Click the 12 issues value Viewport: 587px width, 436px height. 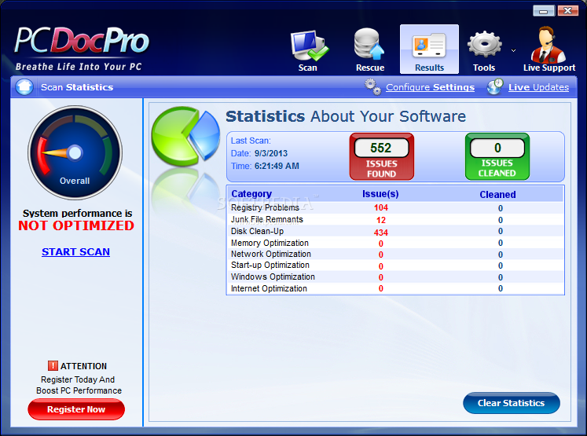381,220
